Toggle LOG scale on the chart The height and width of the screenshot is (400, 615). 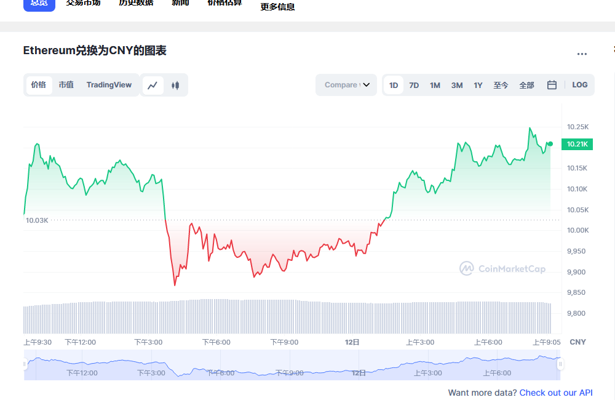pyautogui.click(x=579, y=85)
